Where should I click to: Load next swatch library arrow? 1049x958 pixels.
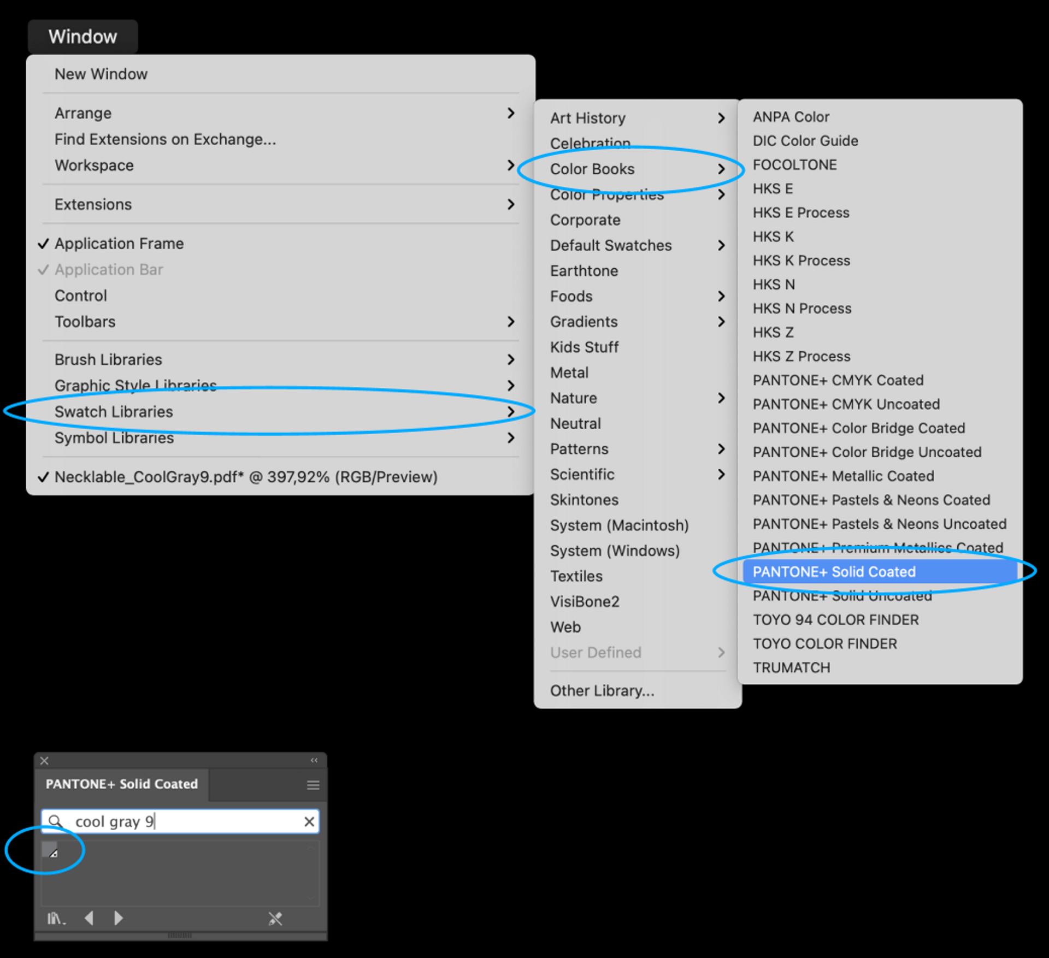118,918
